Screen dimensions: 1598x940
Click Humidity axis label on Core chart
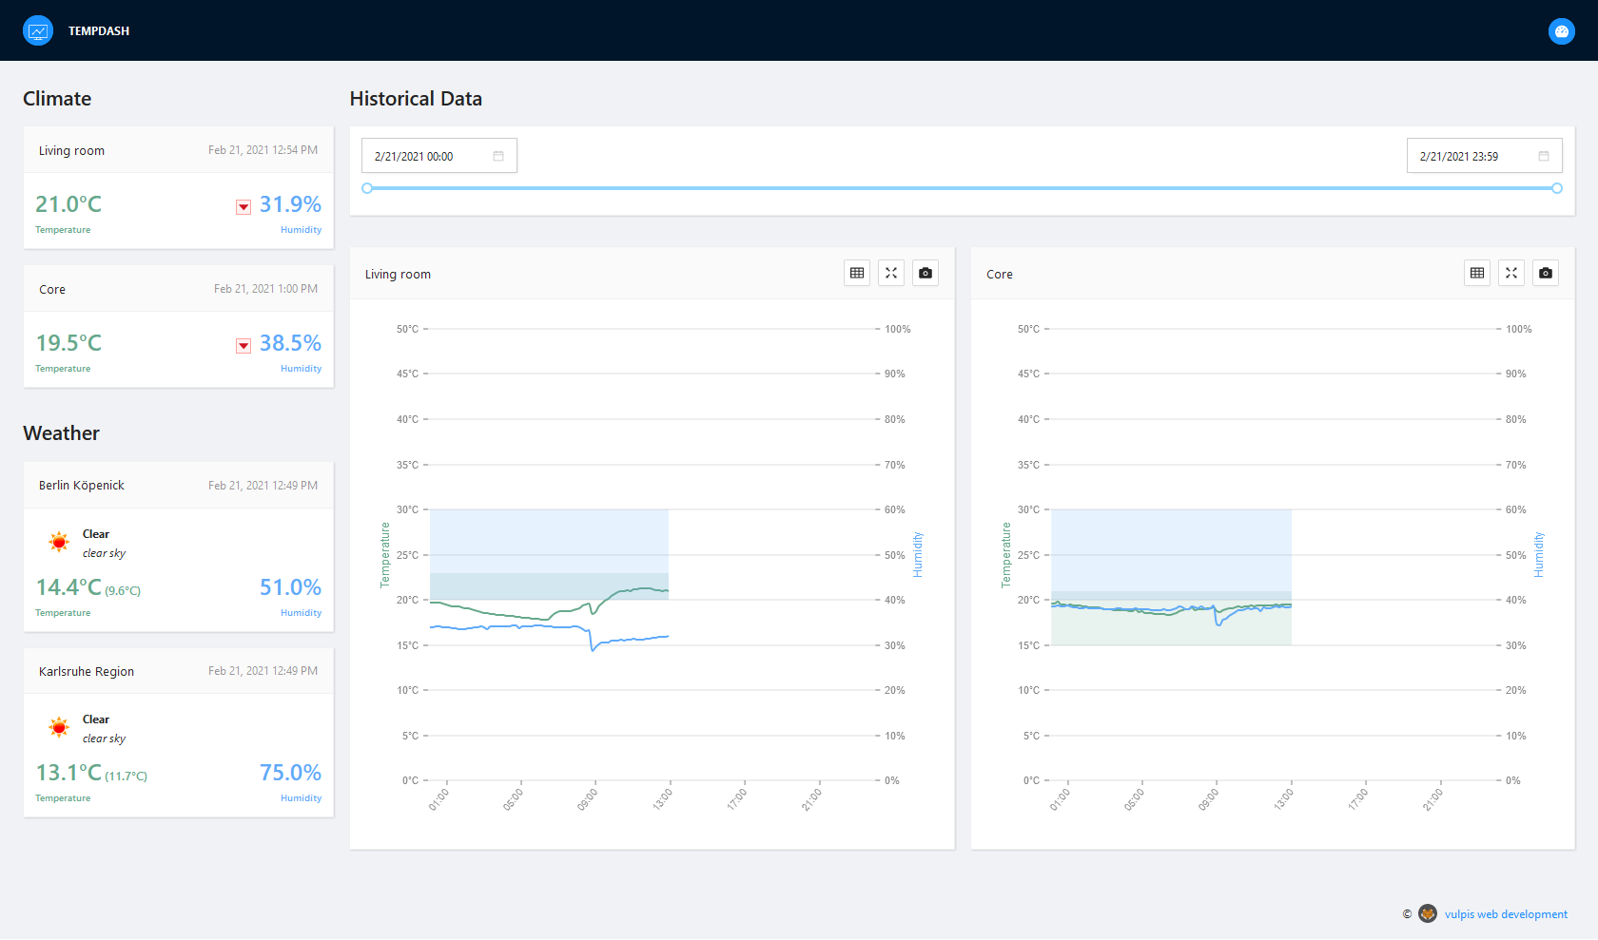click(x=1539, y=555)
